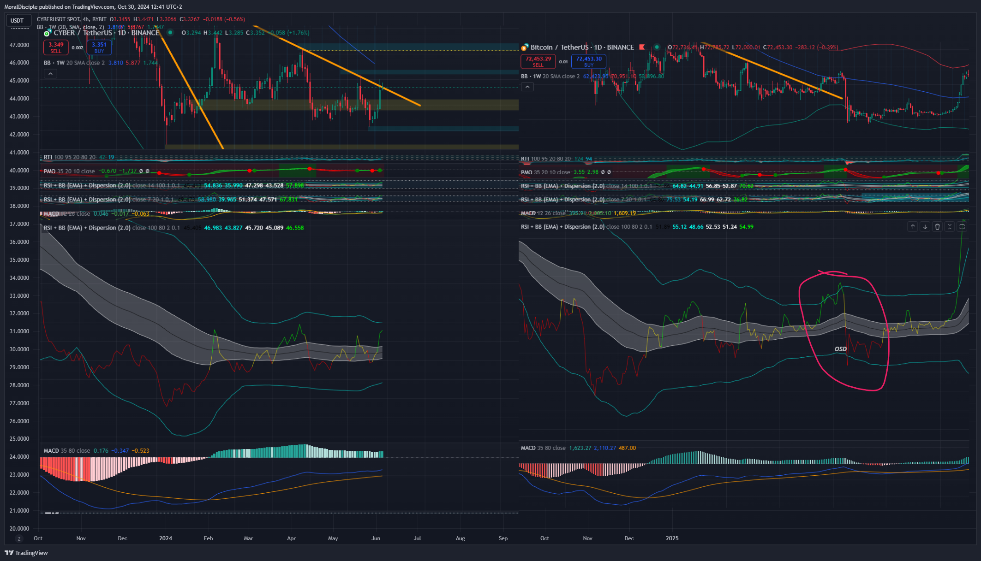
Task: Click the 2024 label on CYBER time axis
Action: 165,538
